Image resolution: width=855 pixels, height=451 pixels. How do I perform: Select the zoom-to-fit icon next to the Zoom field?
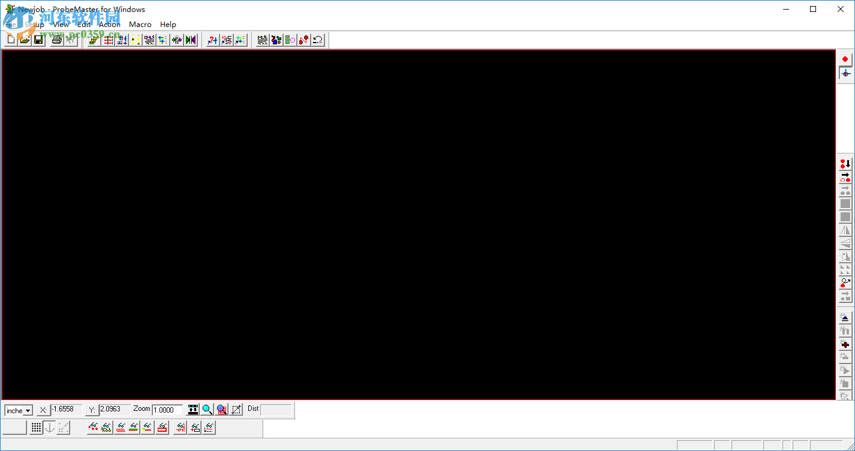(x=193, y=410)
